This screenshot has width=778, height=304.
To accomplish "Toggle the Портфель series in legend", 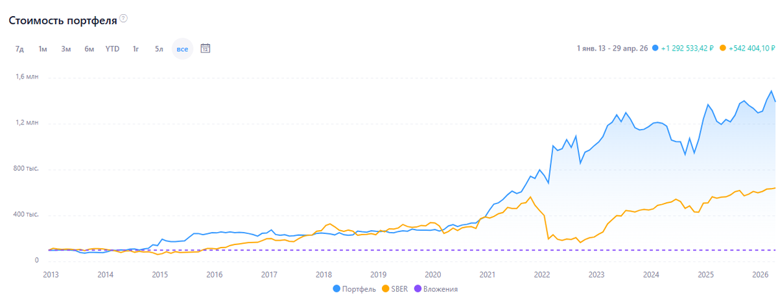I will (x=355, y=289).
